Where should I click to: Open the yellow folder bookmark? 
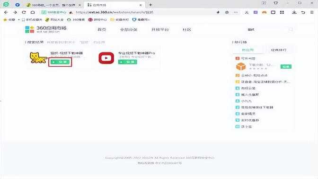click(x=119, y=20)
